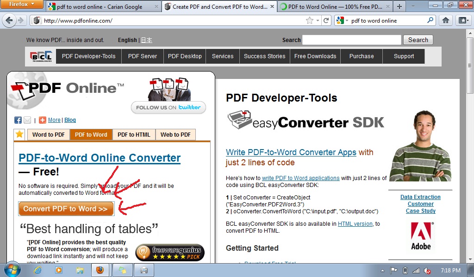Image resolution: width=474 pixels, height=277 pixels.
Task: Click in the site search input field
Action: coord(352,40)
